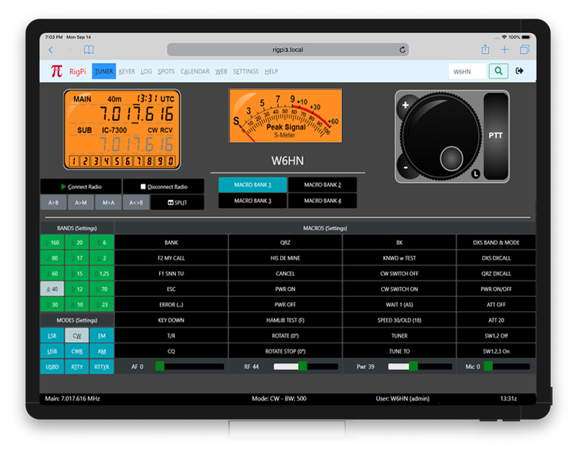Screen dimensions: 576x452
Task: Click digit 1 on frequency keypad
Action: 74,161
